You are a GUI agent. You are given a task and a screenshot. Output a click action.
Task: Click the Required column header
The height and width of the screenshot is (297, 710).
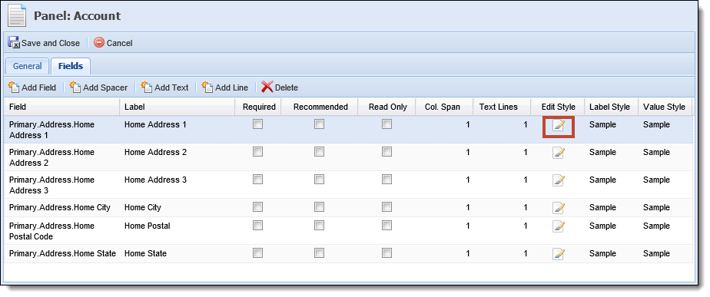point(258,107)
